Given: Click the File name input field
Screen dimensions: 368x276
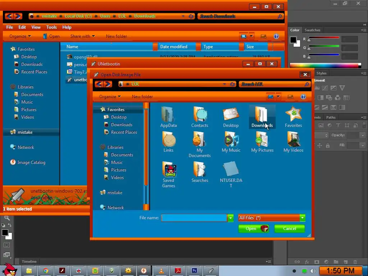Looking at the screenshot, I should tap(194, 218).
